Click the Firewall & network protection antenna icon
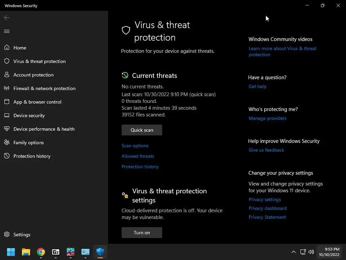This screenshot has height=260, width=346. click(x=7, y=88)
